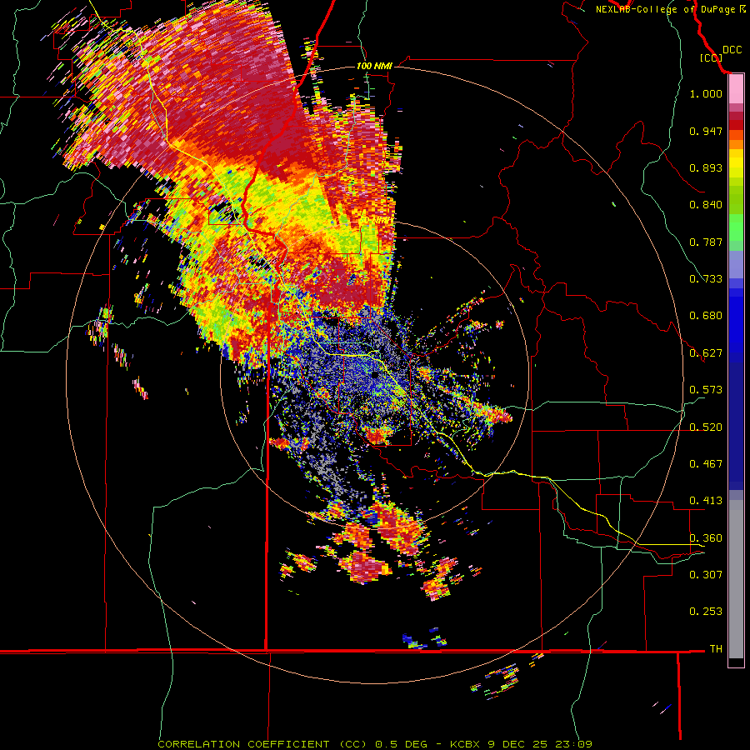Viewport: 750px width, 750px height.
Task: Click the 0.467 scale value
Action: tap(706, 464)
